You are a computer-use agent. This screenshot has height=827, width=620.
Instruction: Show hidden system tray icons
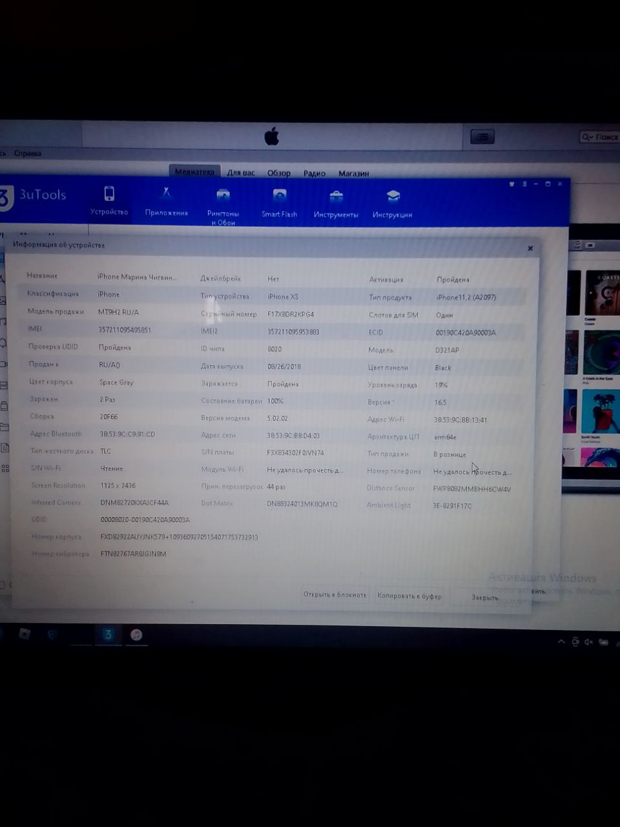coord(561,642)
